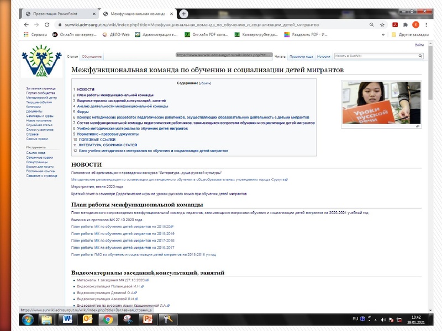Click the Войти login link
Image resolution: width=442 pixels, height=331 pixels.
(419, 45)
